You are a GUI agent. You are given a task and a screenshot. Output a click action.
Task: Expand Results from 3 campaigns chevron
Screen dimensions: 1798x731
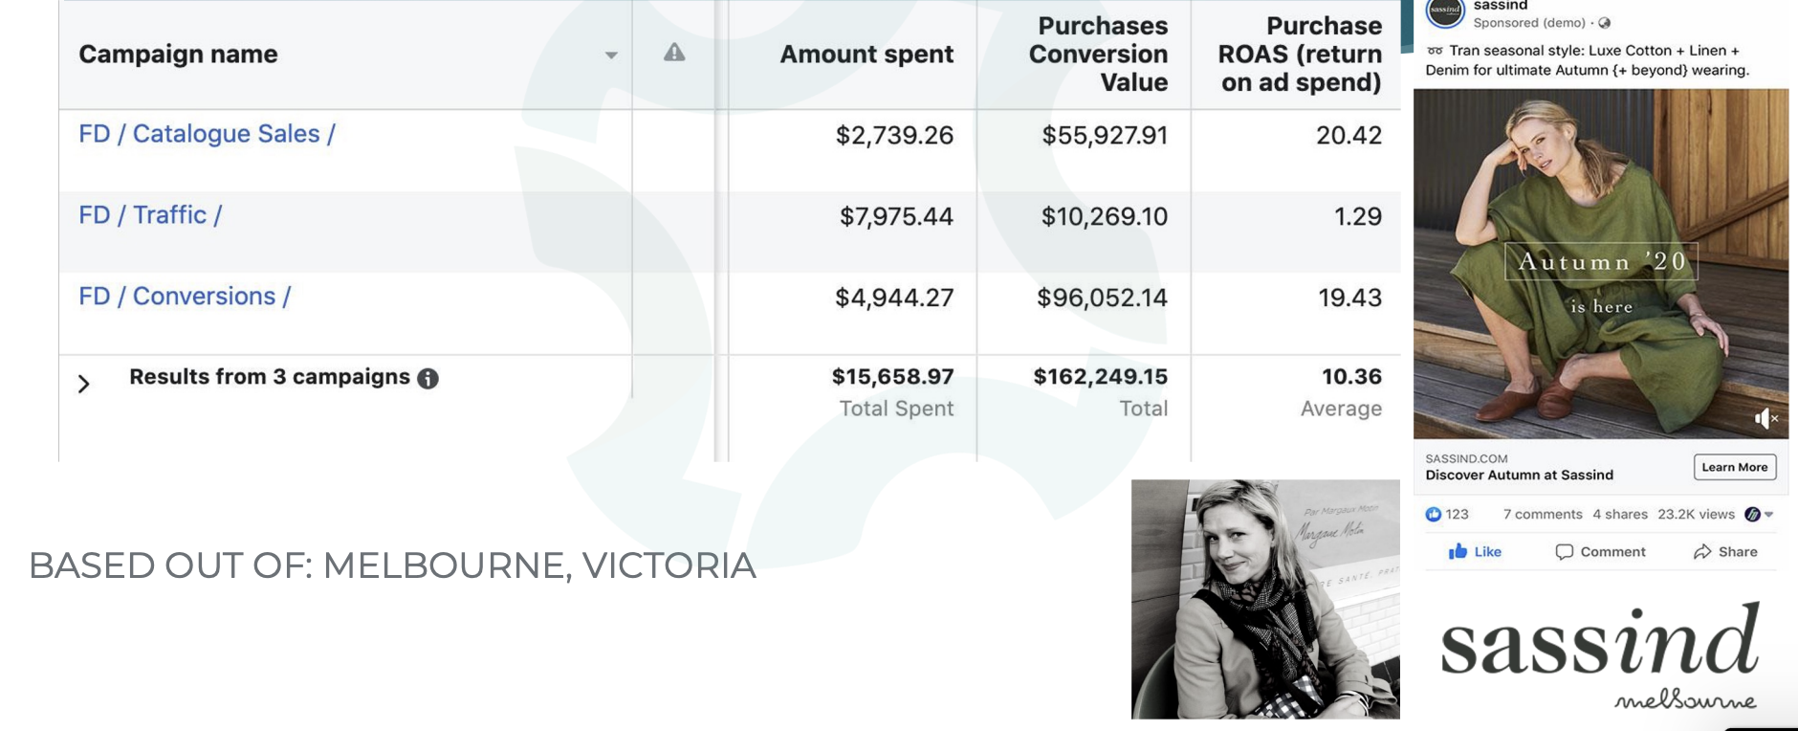coord(84,384)
